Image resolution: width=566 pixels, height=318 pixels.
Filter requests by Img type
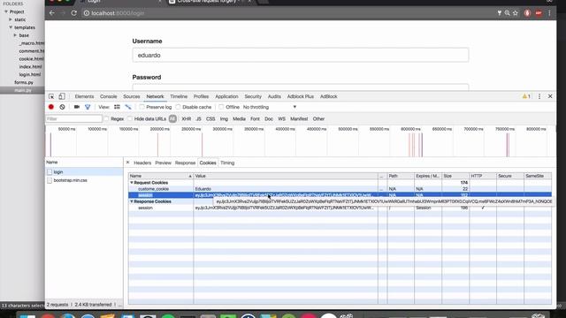tap(224, 118)
